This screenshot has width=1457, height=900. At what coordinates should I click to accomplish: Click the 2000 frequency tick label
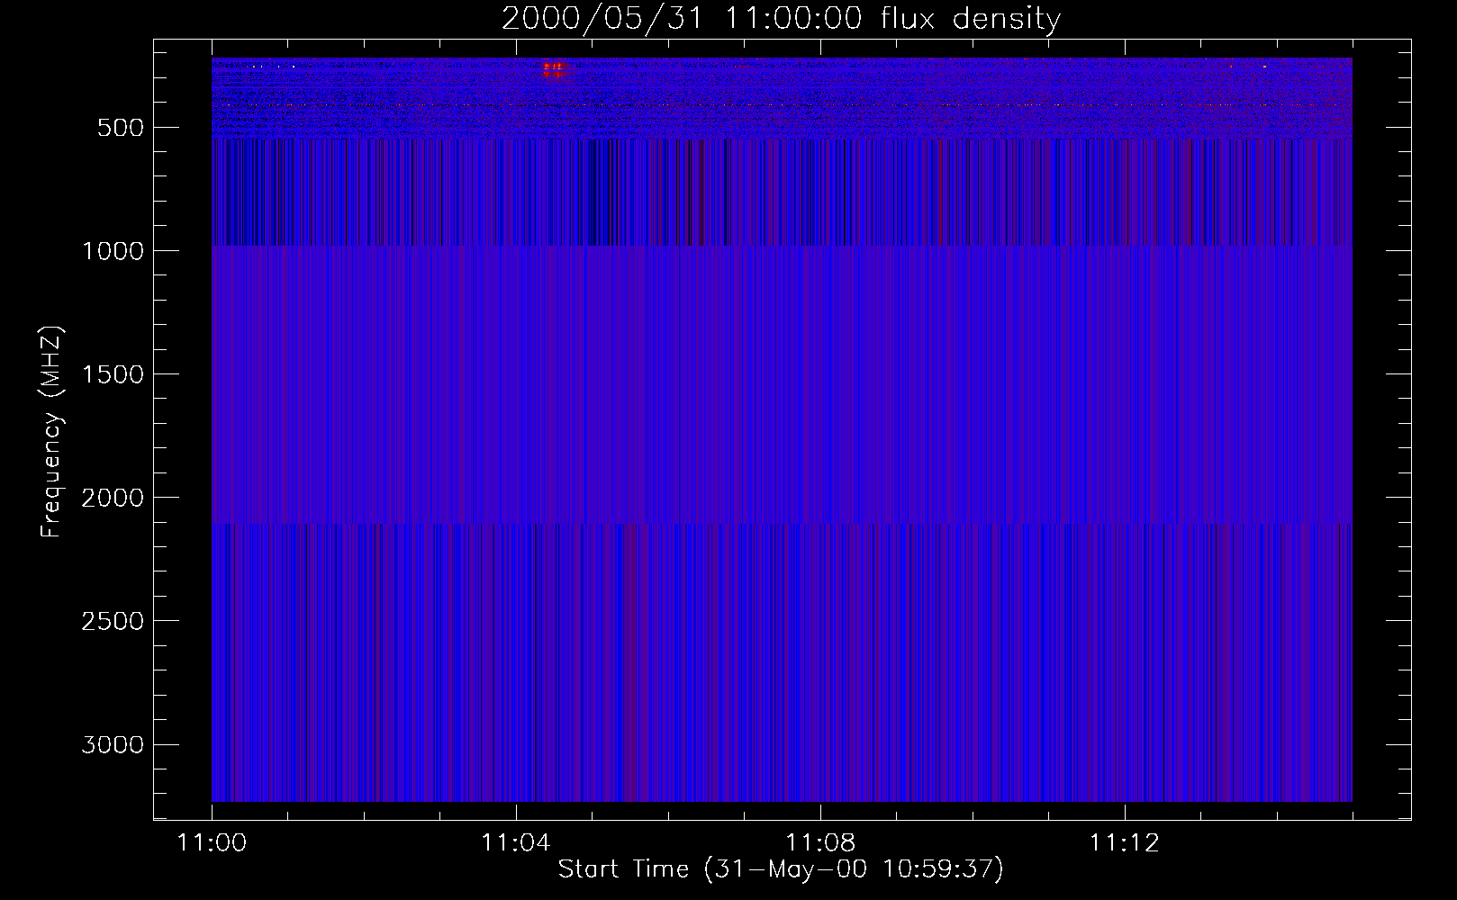pyautogui.click(x=113, y=498)
